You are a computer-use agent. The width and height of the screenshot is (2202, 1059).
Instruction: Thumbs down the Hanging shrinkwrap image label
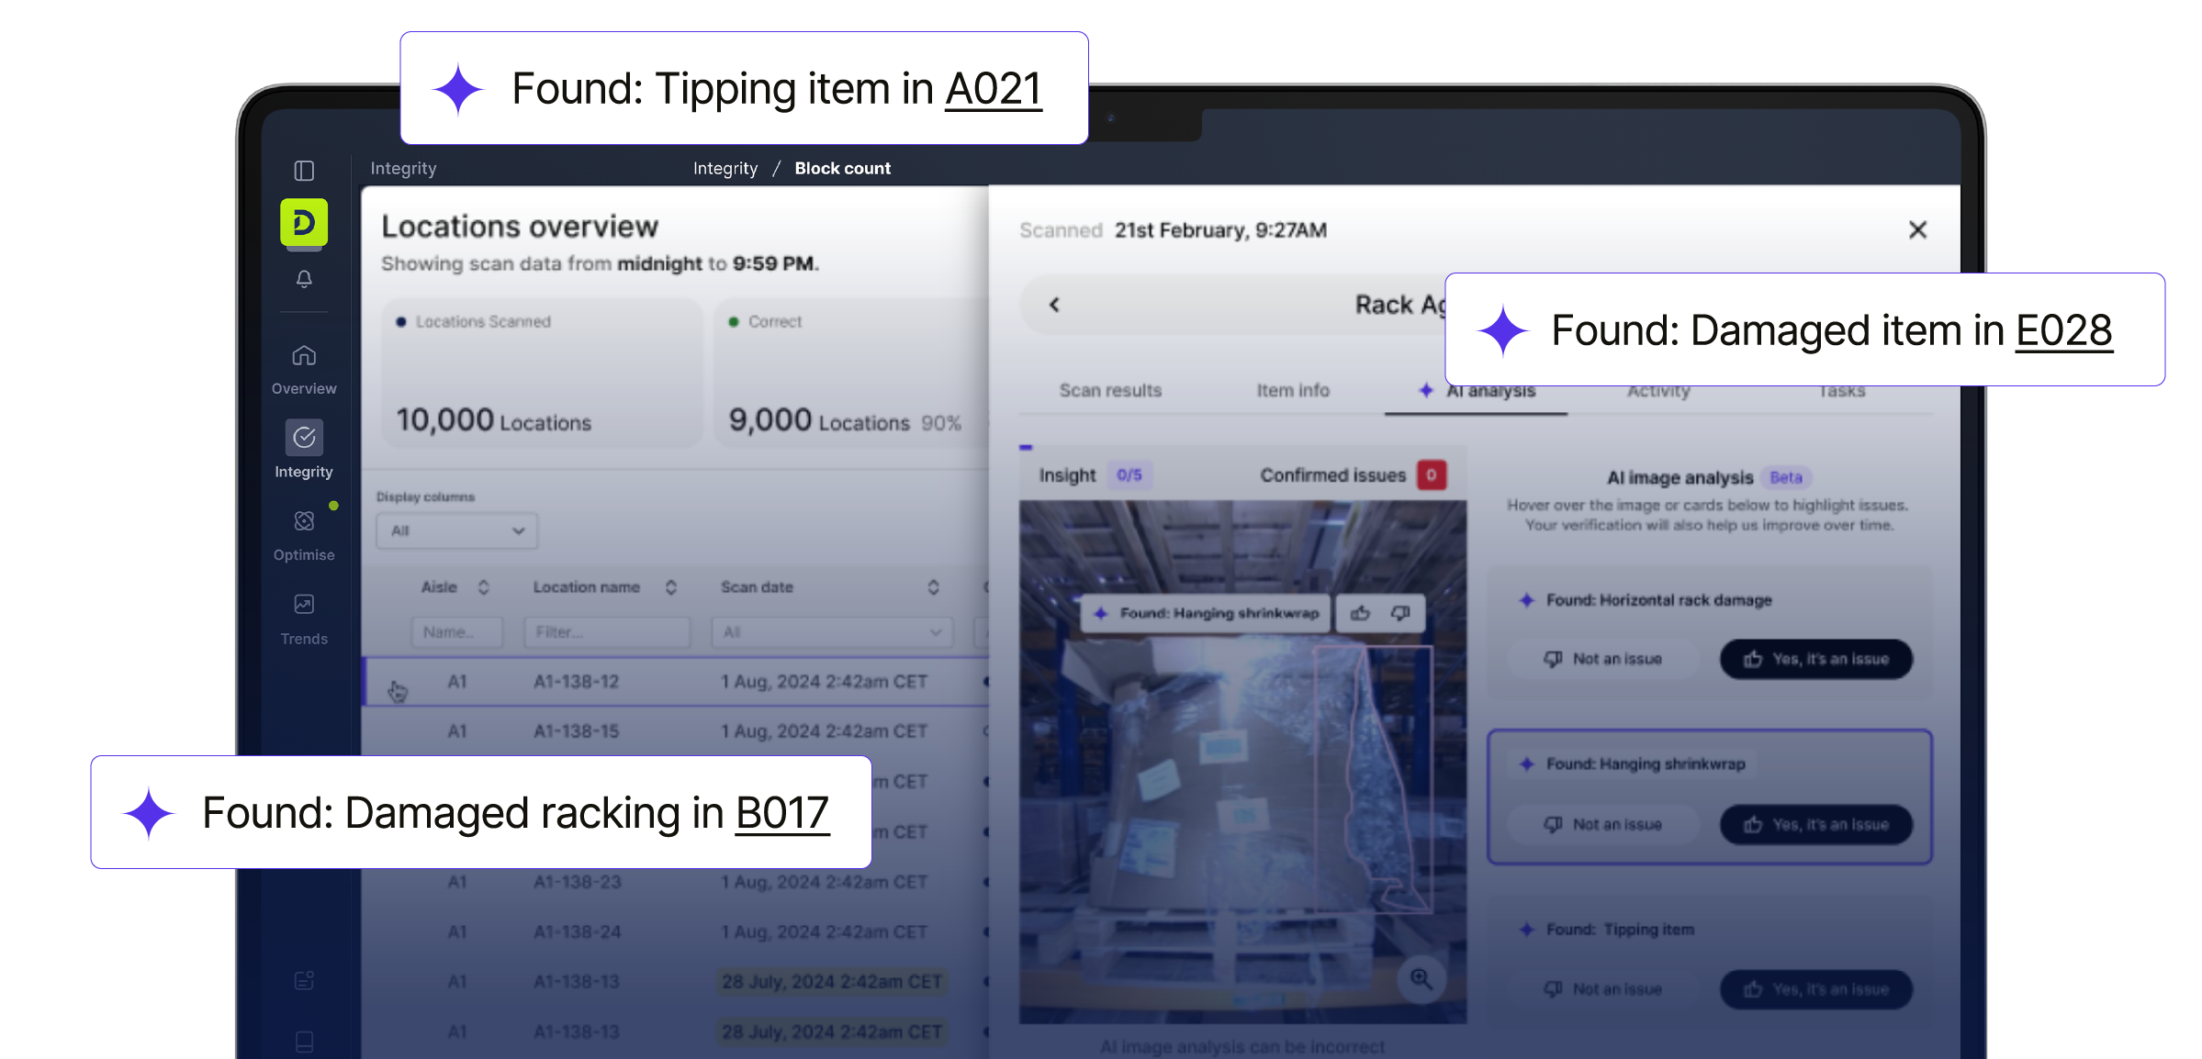pyautogui.click(x=1400, y=613)
